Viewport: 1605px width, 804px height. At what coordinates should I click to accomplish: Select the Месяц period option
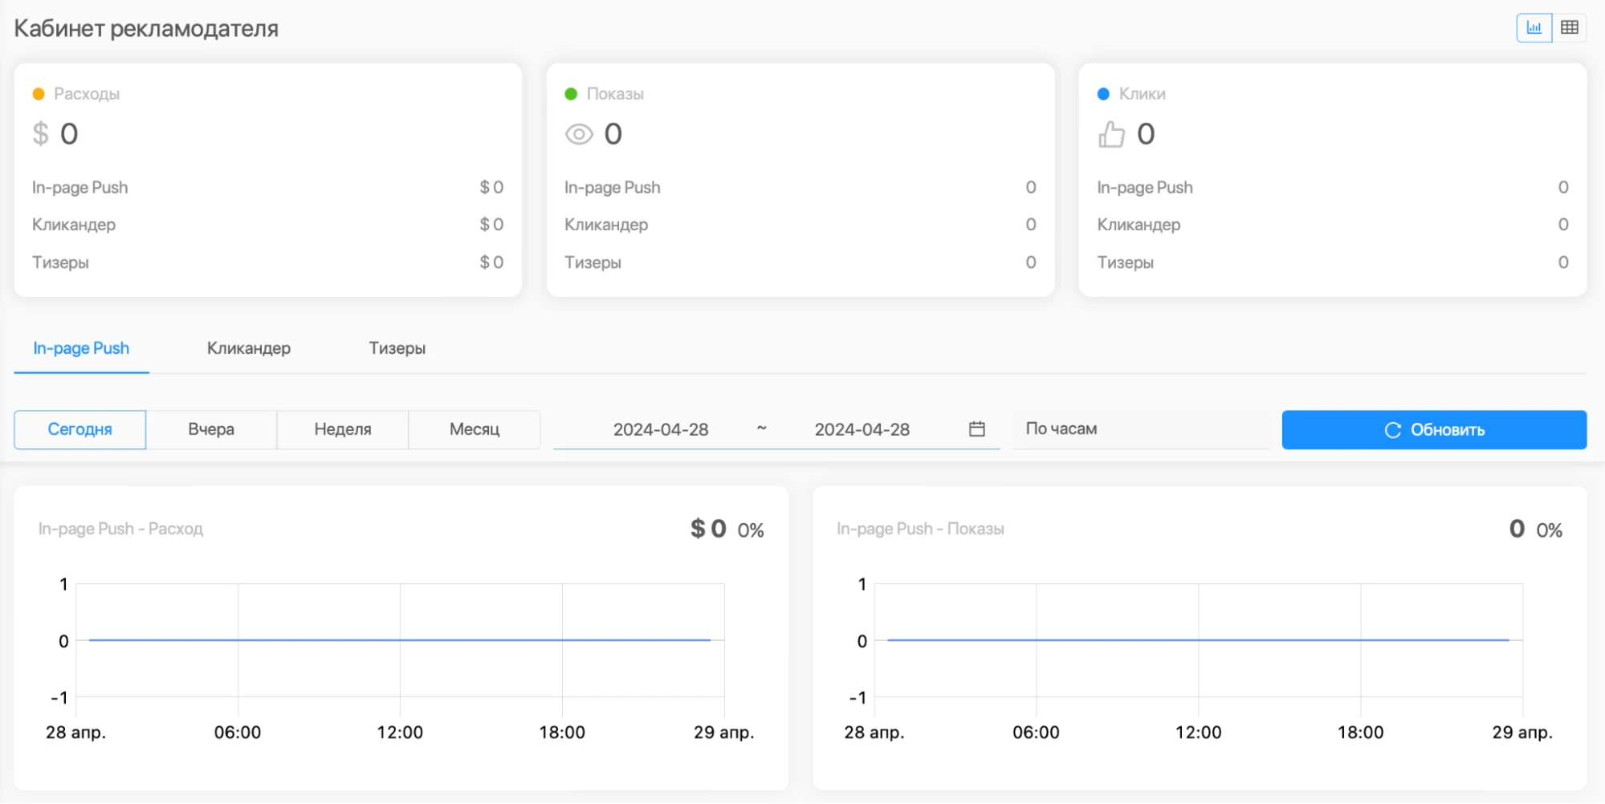(475, 429)
